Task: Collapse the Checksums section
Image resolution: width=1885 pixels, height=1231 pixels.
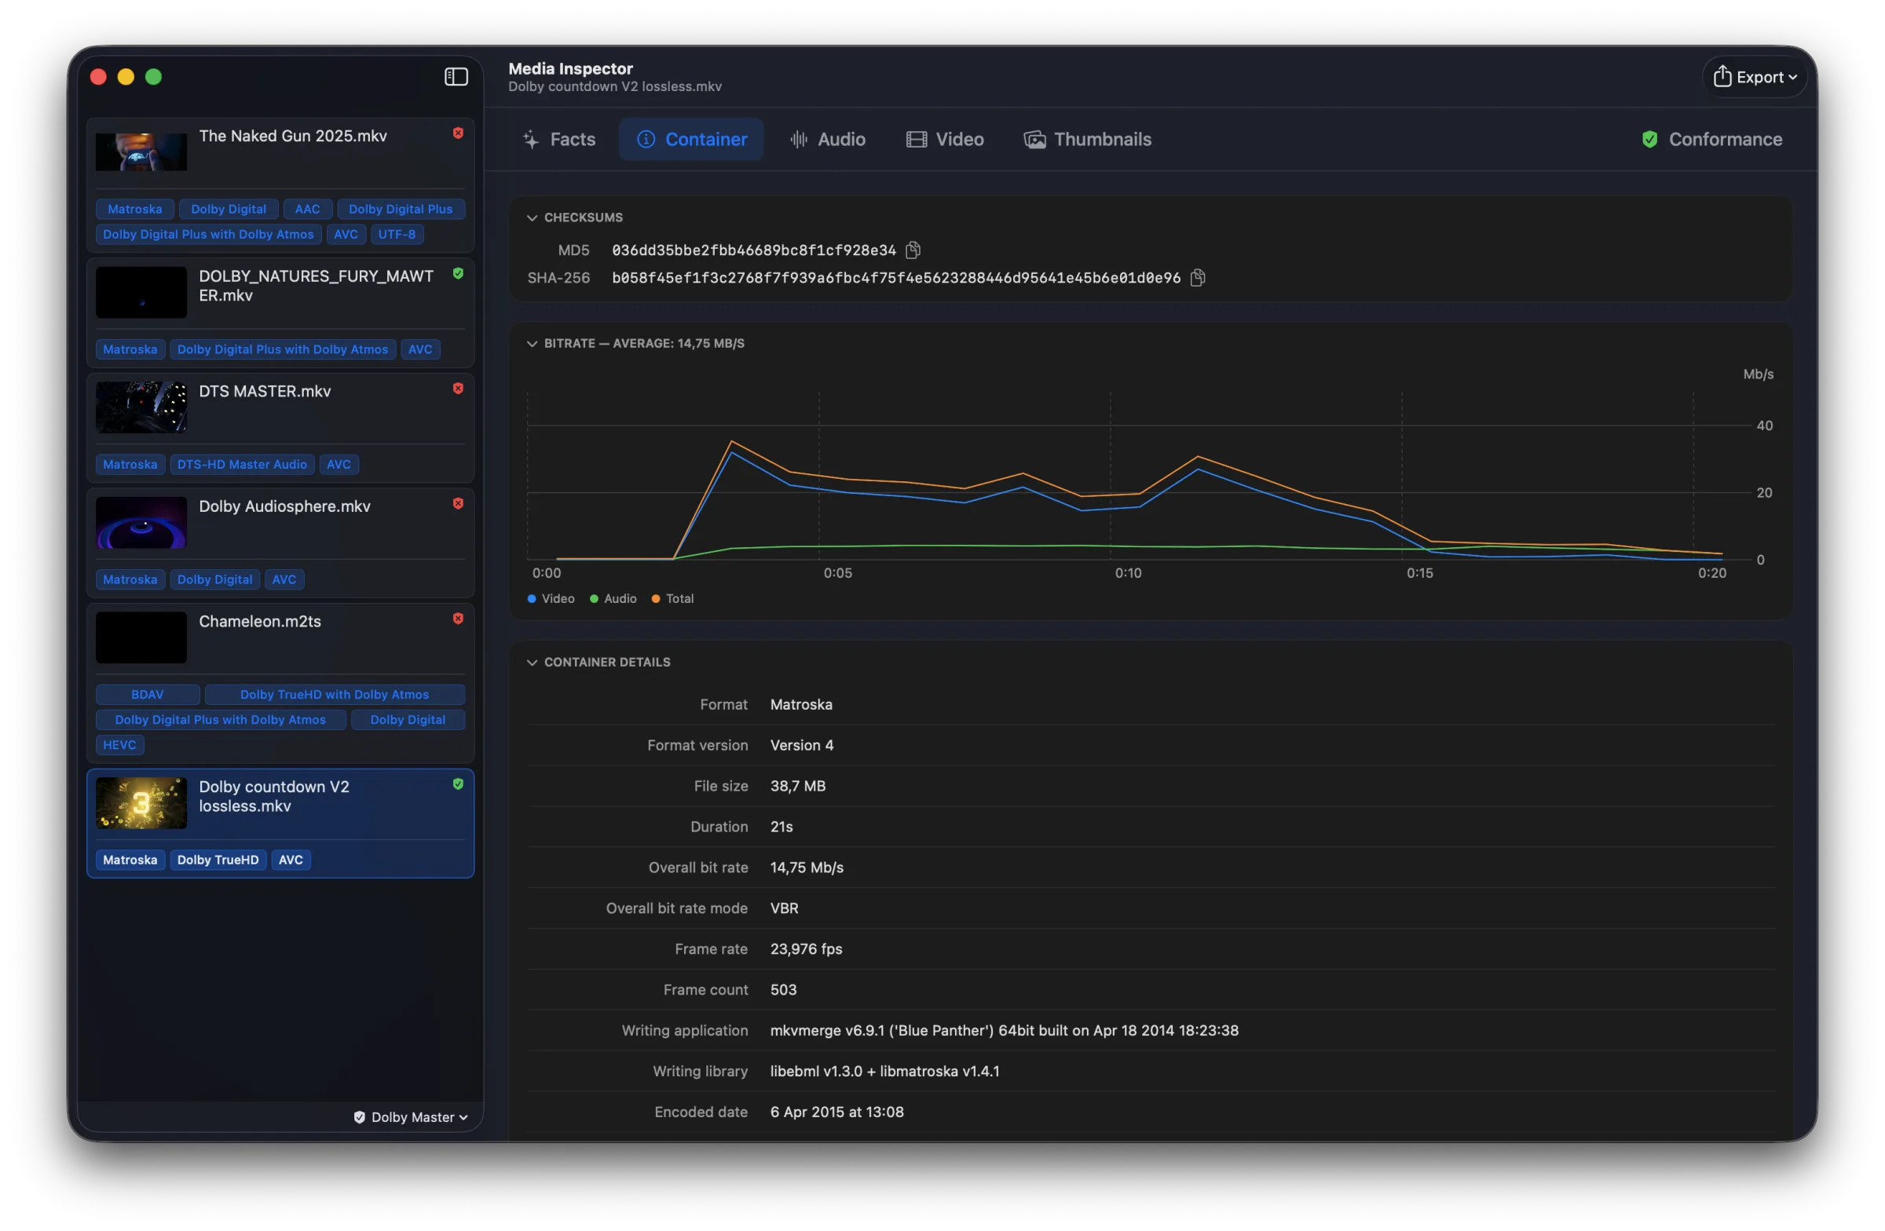Action: (533, 217)
